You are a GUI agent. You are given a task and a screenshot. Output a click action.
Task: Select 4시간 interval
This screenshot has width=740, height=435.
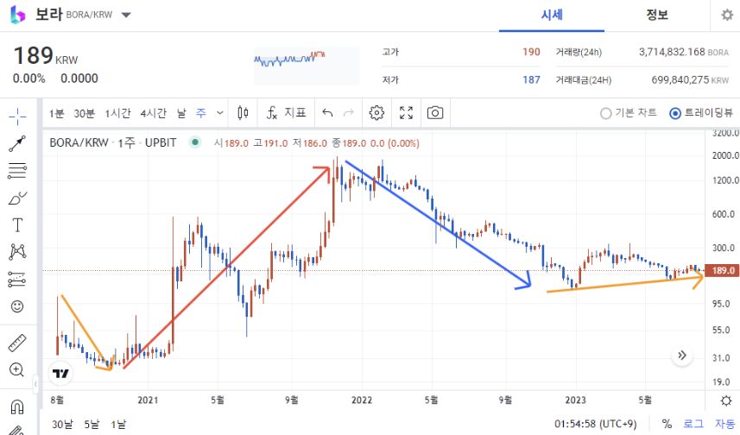pos(154,113)
